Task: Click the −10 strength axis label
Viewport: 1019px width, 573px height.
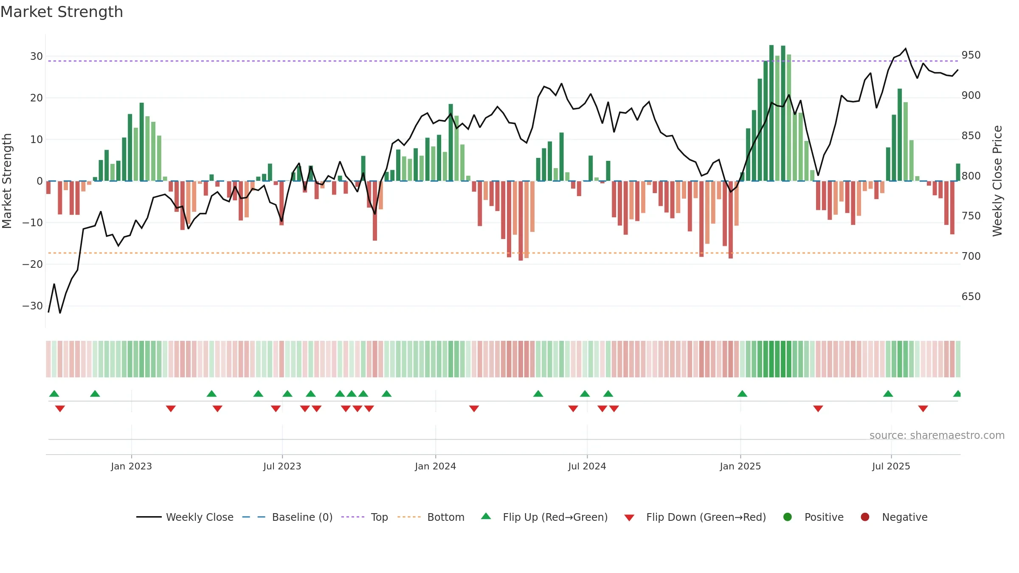Action: tap(33, 222)
